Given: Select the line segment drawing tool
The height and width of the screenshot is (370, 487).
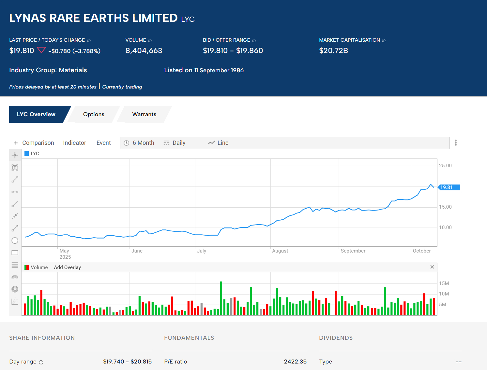Looking at the screenshot, I should (x=15, y=180).
